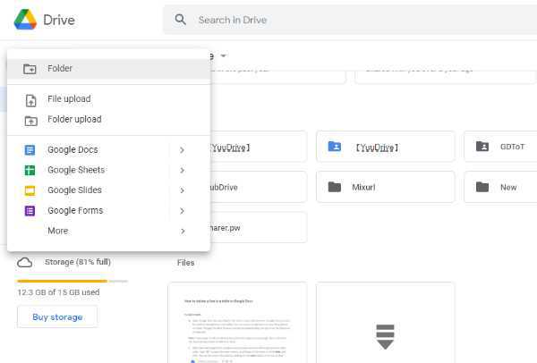Click the Folder upload icon

pyautogui.click(x=30, y=121)
